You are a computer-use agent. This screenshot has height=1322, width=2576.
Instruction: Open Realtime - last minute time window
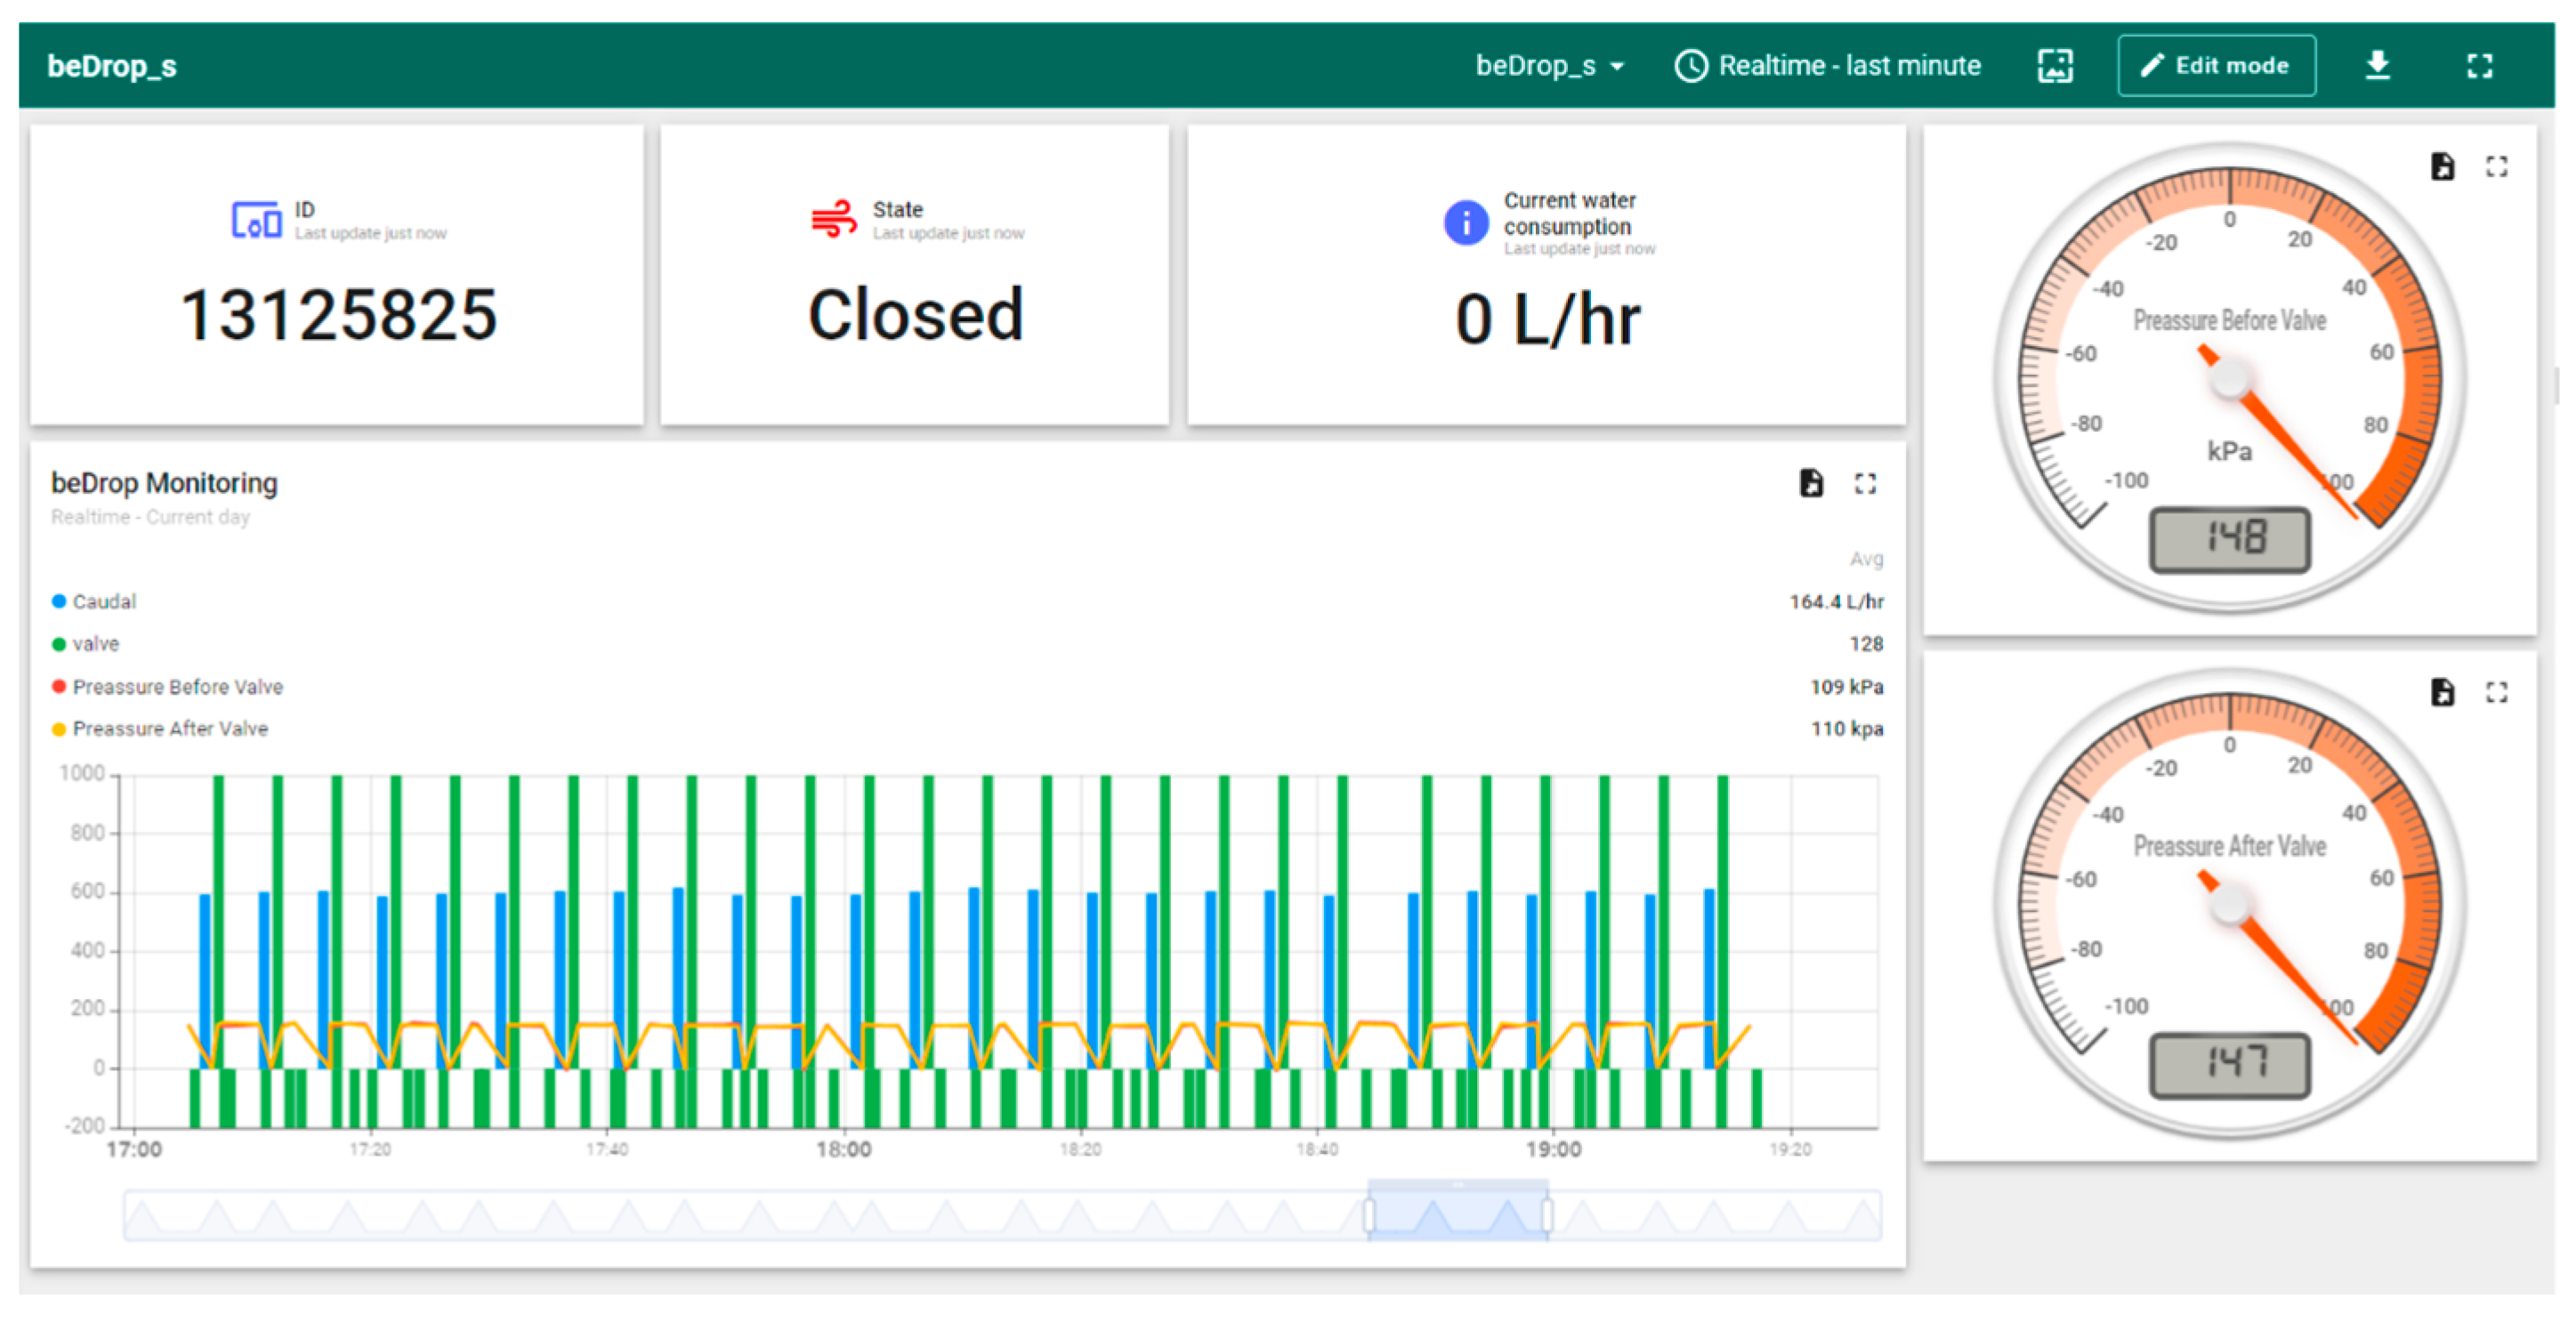[x=1828, y=66]
